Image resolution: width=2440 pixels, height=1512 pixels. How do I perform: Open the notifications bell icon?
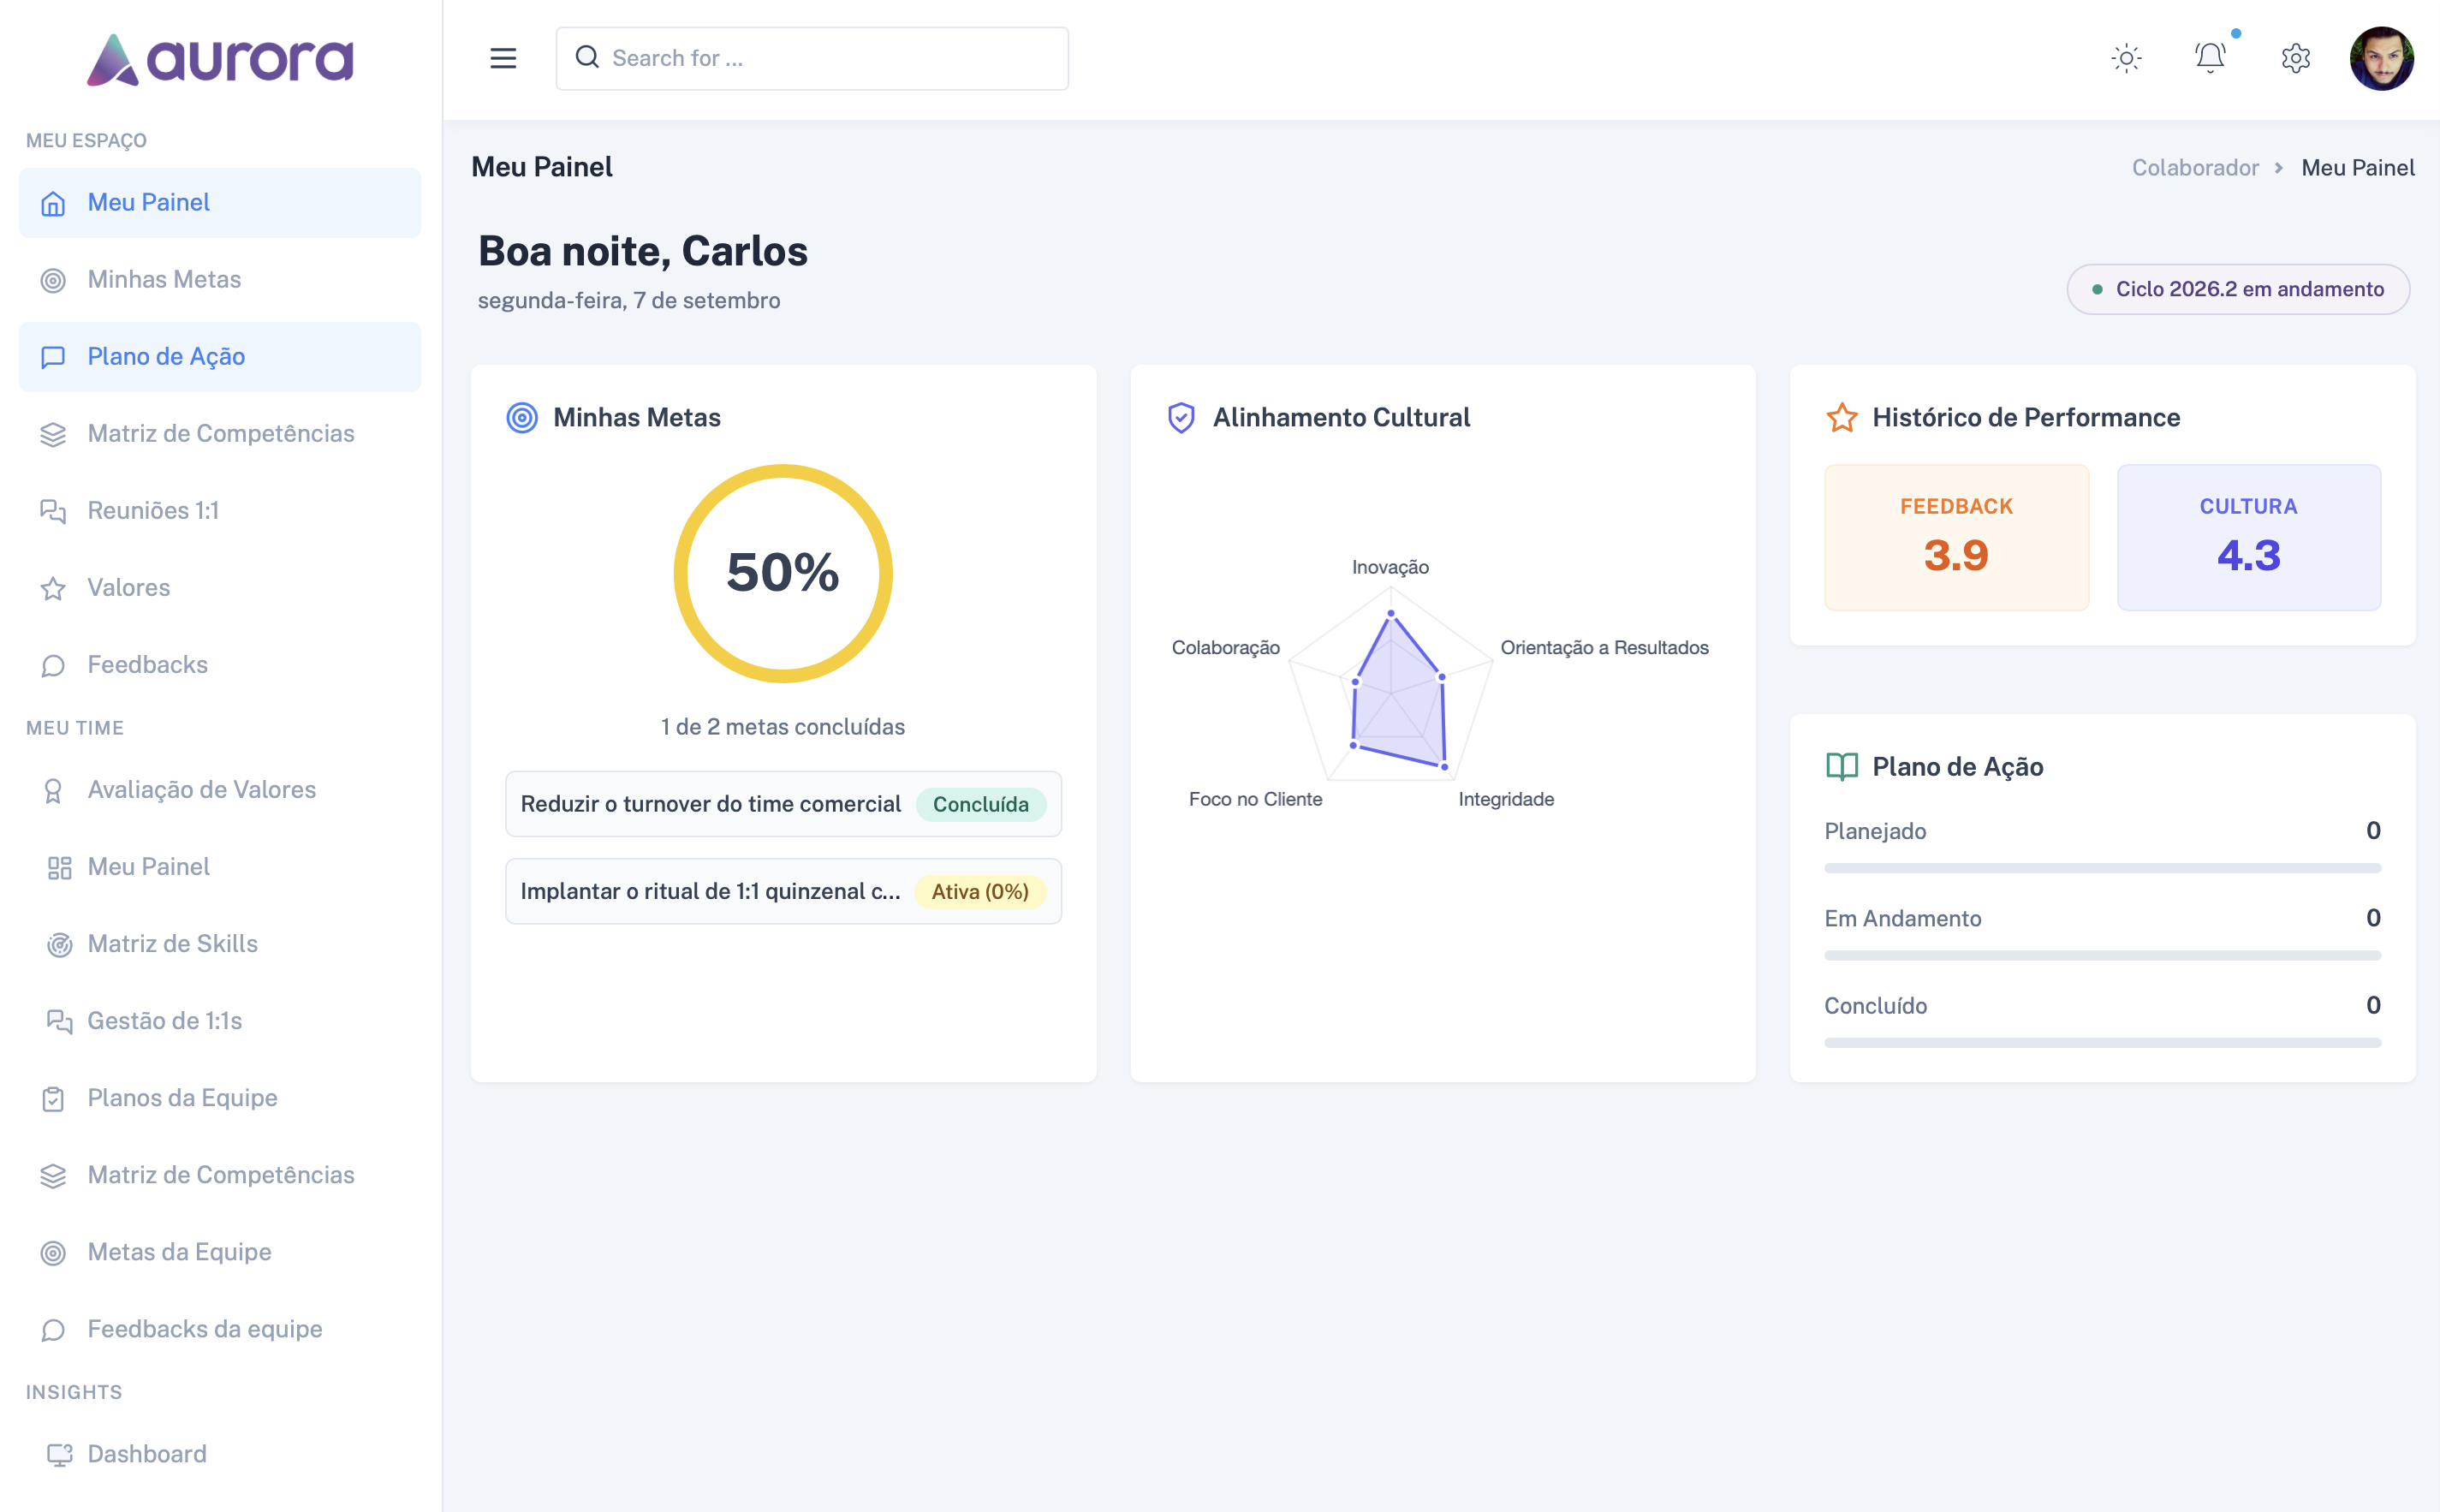coord(2210,58)
